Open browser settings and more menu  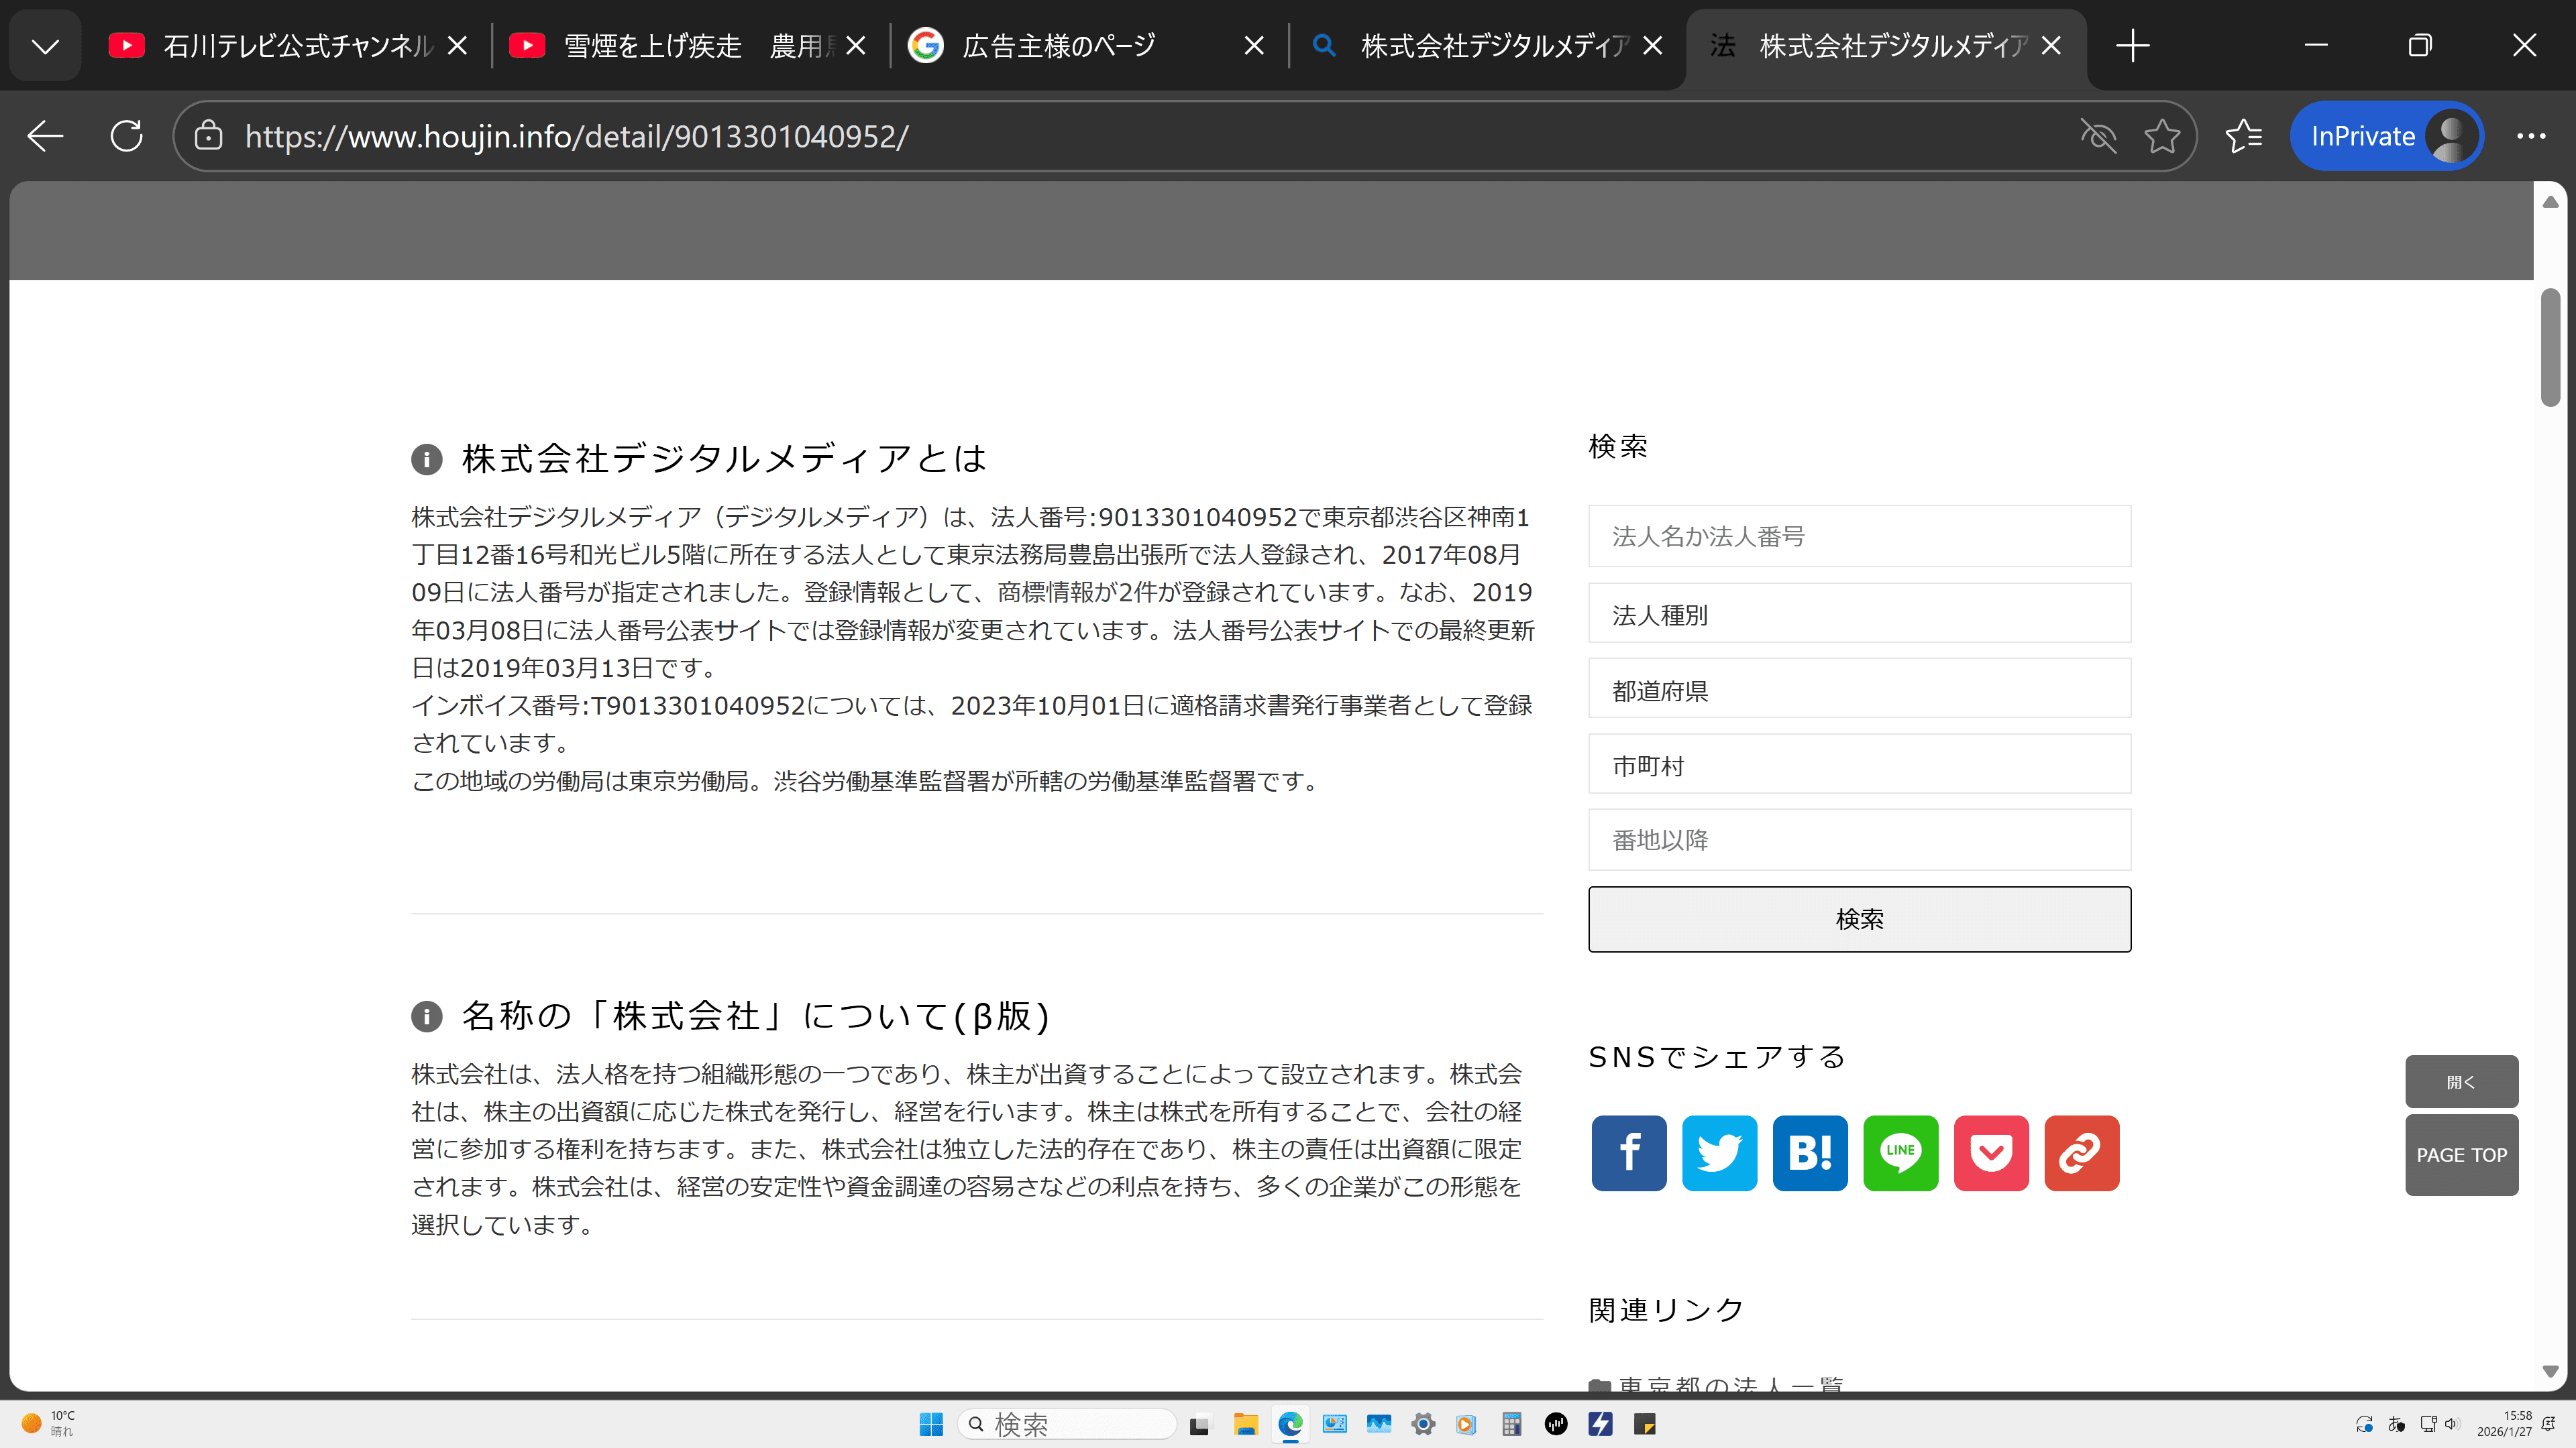point(2530,136)
